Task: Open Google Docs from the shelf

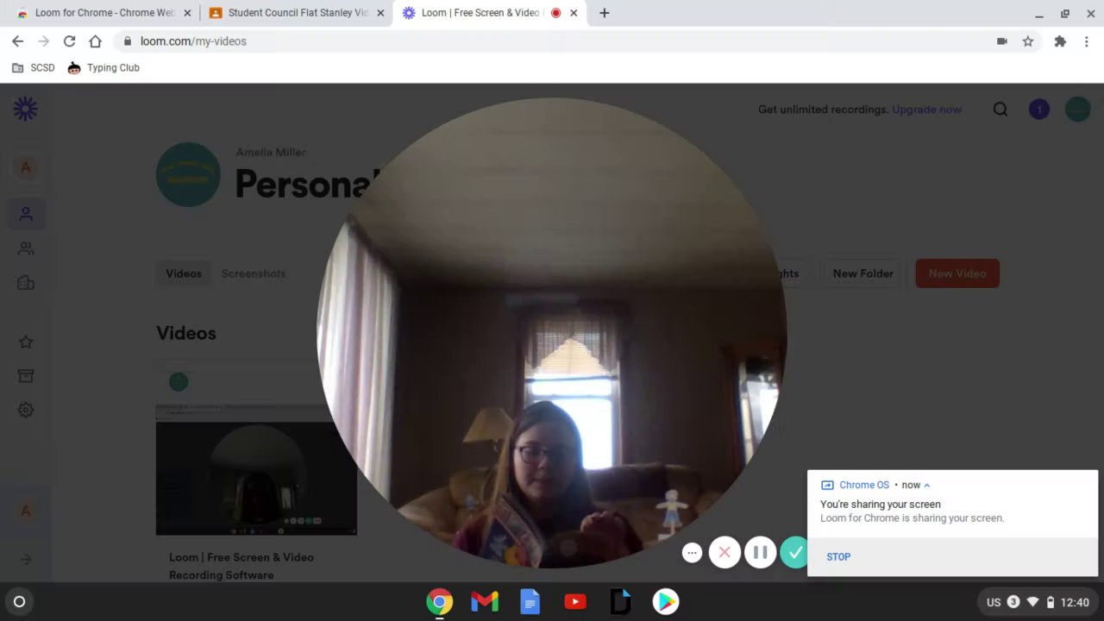Action: 530,602
